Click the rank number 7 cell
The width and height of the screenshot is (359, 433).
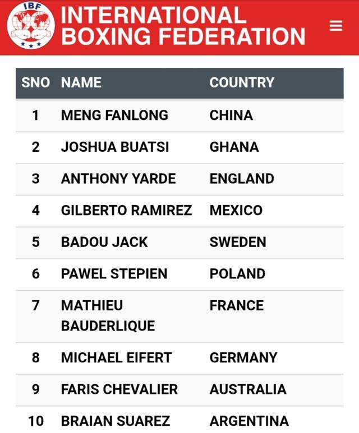[x=35, y=306]
